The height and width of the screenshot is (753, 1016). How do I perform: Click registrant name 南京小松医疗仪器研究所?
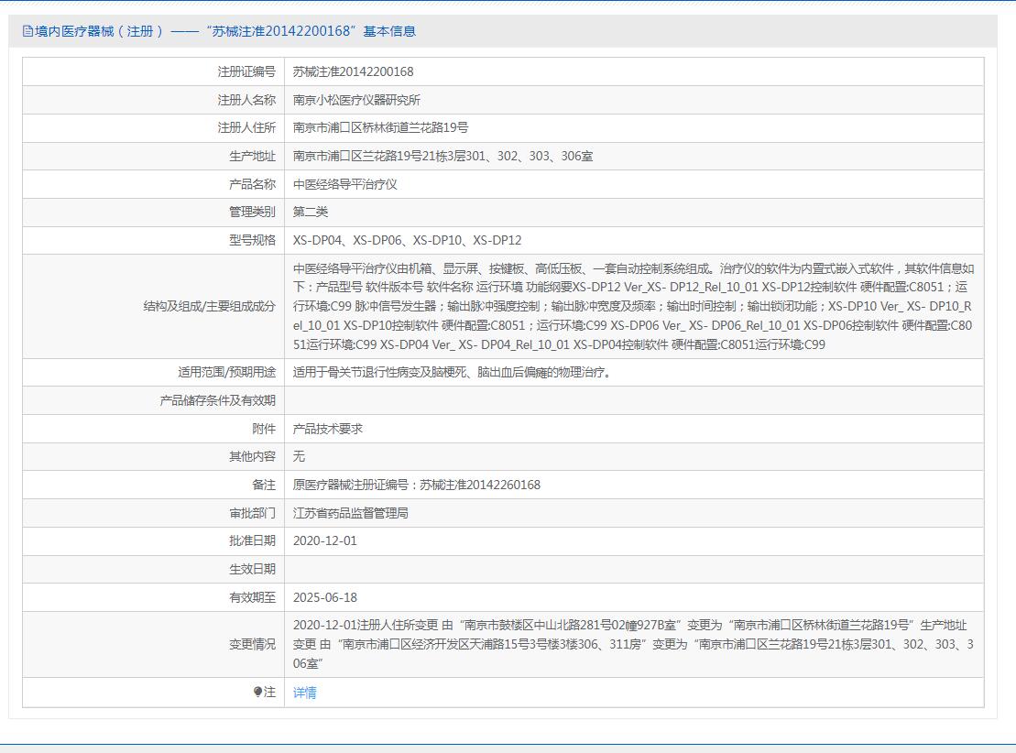coord(356,100)
